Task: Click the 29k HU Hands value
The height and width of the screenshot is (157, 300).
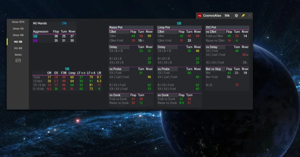Action: click(x=64, y=23)
